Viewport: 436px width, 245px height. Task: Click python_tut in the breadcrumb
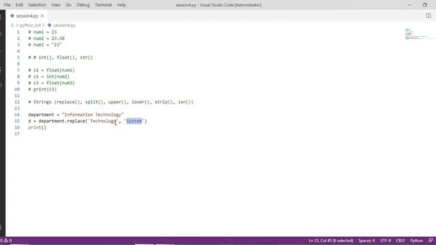(30, 25)
